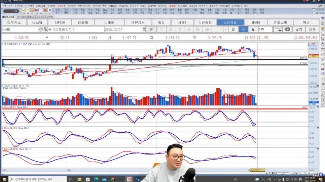Screen dimensions: 325x182
Task: Play chart replay with the play button
Action: (266, 173)
